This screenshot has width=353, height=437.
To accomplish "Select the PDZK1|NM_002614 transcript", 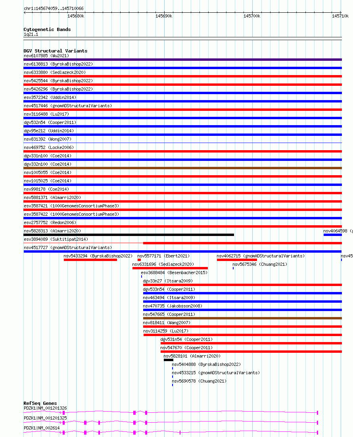I will (42, 429).
